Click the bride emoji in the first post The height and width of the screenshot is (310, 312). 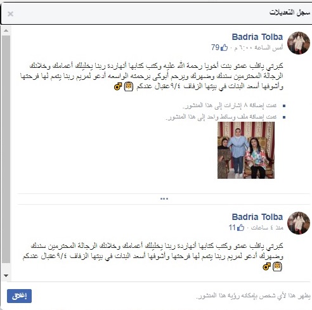coord(129,86)
